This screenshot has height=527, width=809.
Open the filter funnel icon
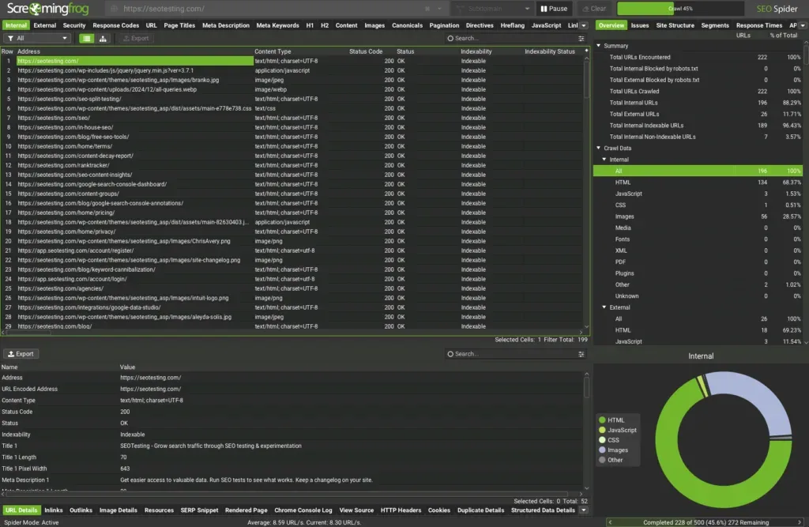pyautogui.click(x=10, y=38)
